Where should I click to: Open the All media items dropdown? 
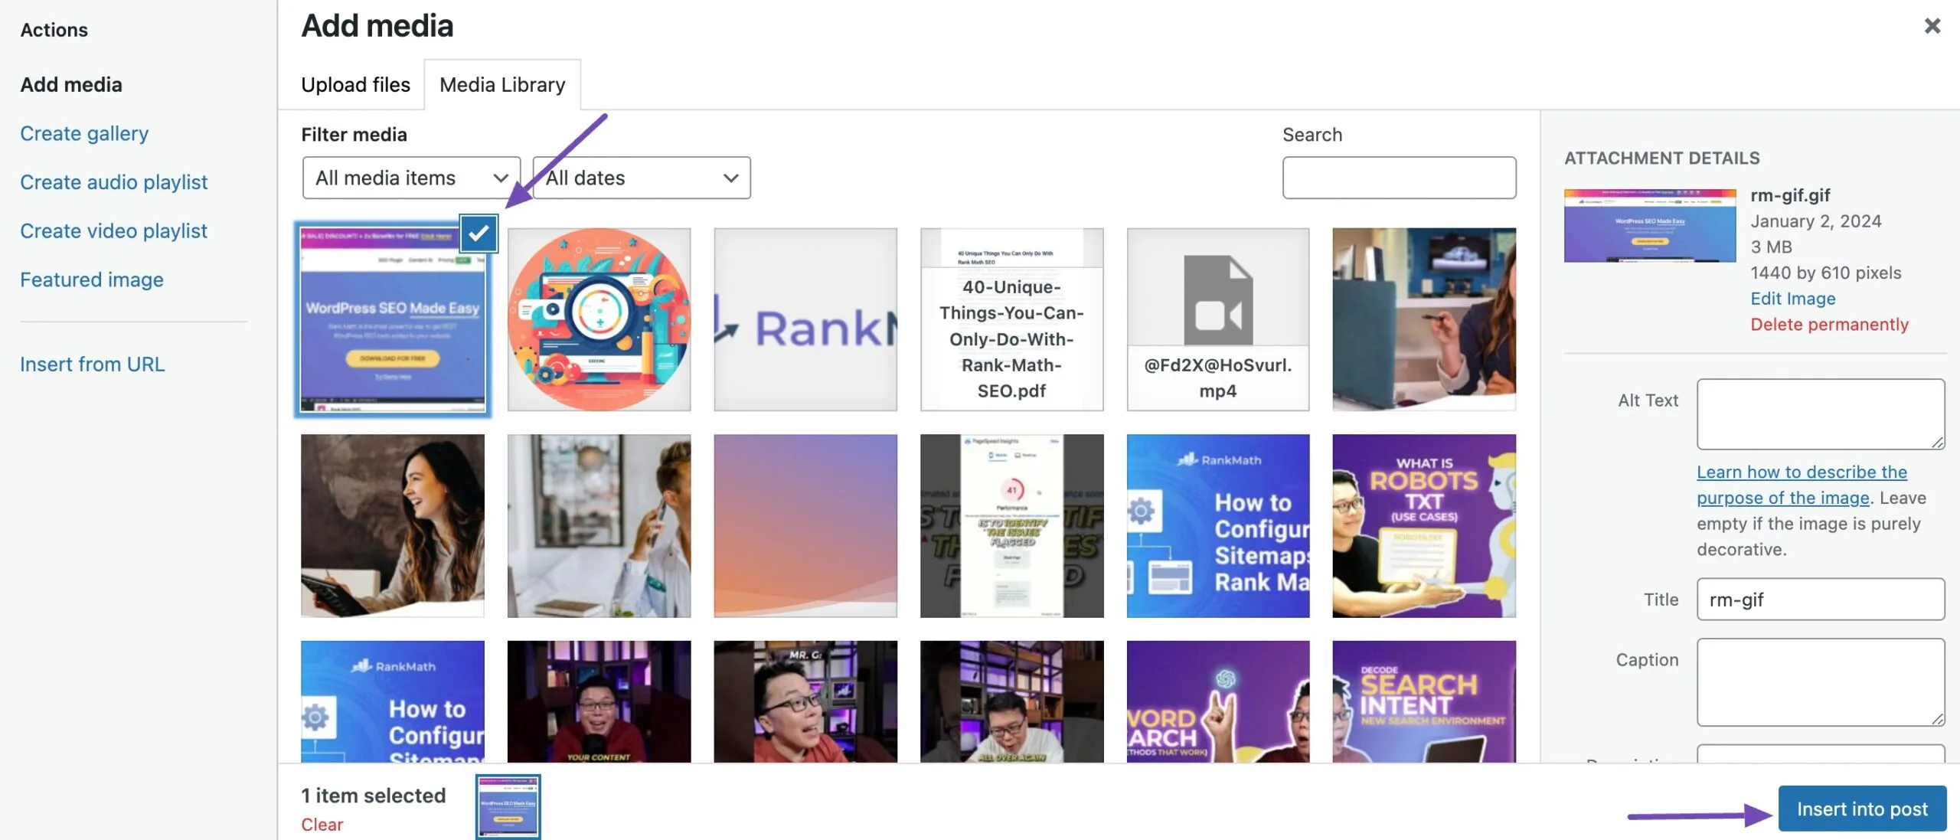click(411, 178)
